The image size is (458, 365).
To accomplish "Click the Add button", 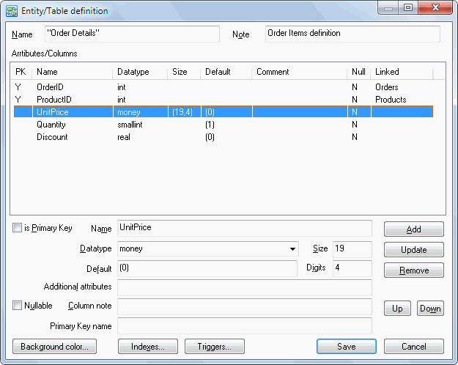I will coord(413,229).
